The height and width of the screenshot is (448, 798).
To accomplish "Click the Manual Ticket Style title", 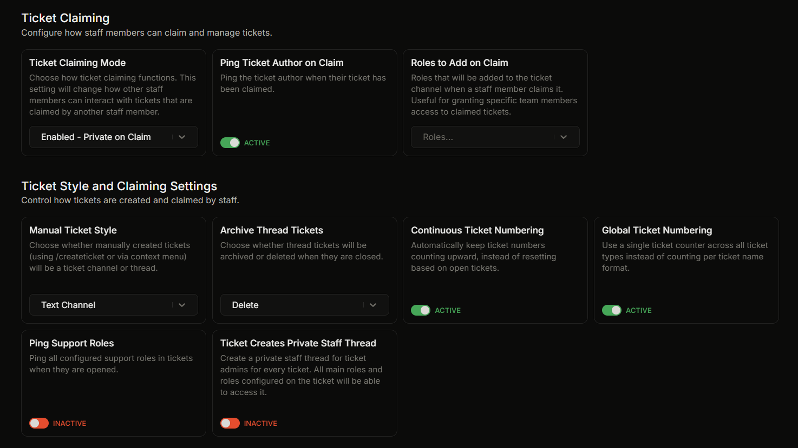I will (x=73, y=230).
